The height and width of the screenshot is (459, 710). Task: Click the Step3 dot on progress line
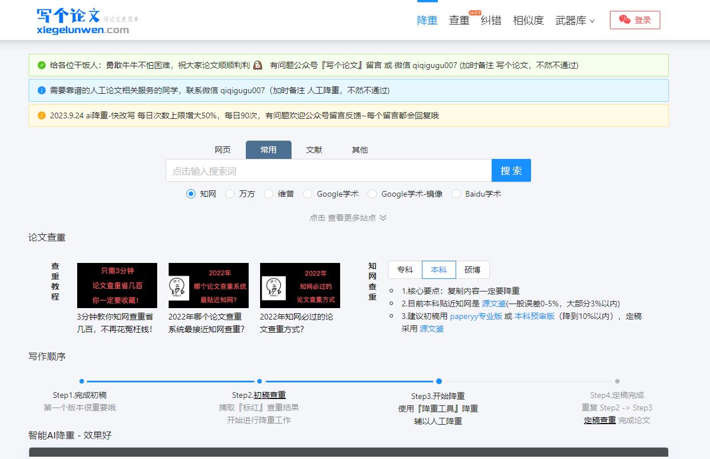coord(438,381)
